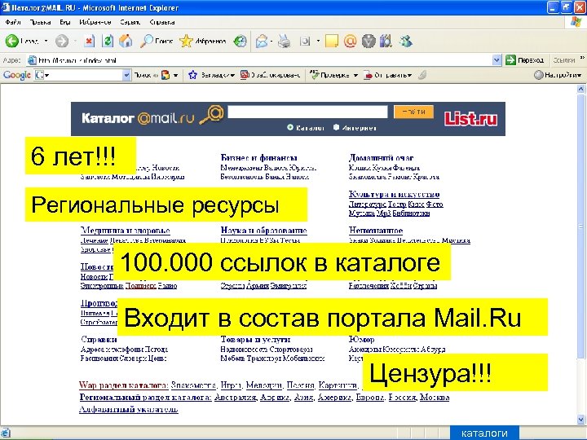587x440 pixels.
Task: Click the orange @ Mail.ru toolbar icon
Action: pos(350,41)
